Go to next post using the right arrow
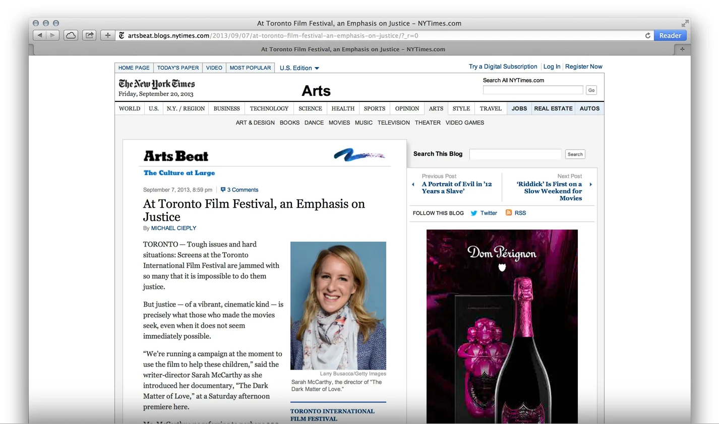719x424 pixels. tap(591, 185)
